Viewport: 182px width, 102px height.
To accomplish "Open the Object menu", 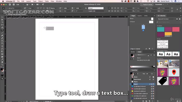I will (x=41, y=1).
